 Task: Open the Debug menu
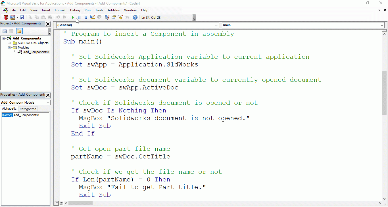[x=75, y=10]
